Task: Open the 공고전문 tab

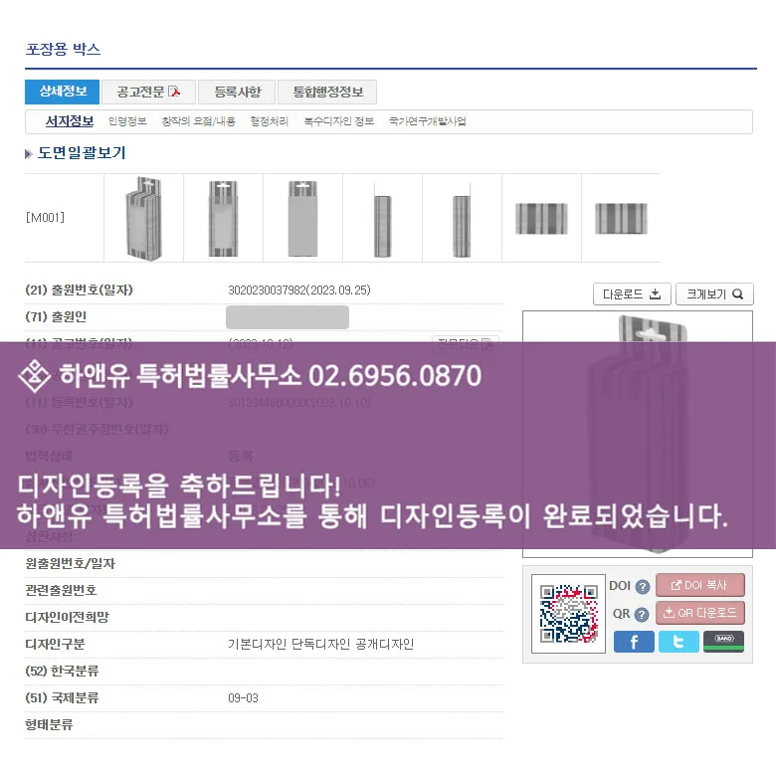Action: coord(148,93)
